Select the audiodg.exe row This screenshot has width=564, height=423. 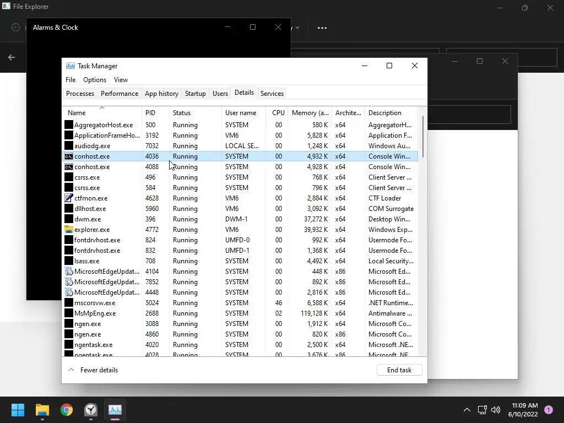(240, 146)
